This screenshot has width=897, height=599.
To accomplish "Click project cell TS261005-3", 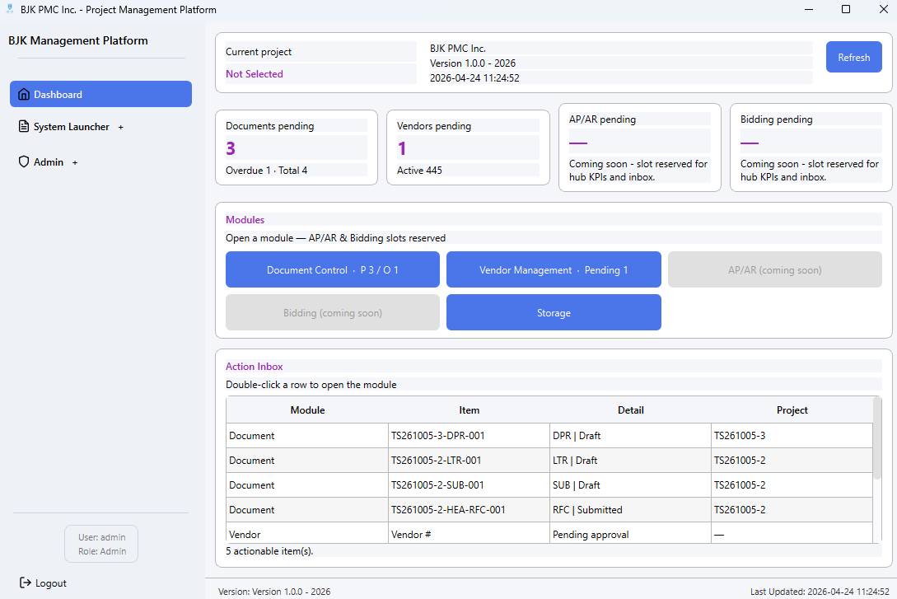I will coord(792,435).
